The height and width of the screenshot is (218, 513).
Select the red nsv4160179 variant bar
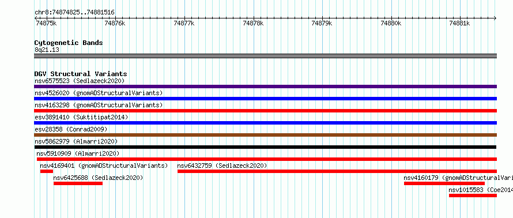coord(444,183)
